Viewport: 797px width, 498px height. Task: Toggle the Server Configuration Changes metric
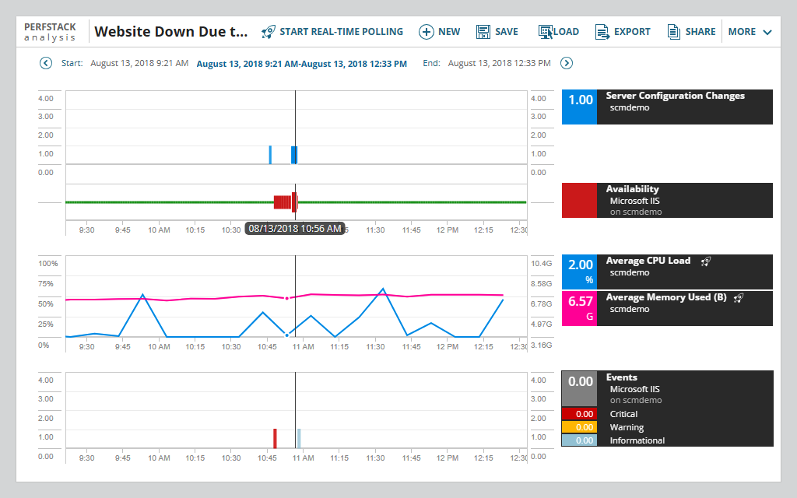coord(667,107)
